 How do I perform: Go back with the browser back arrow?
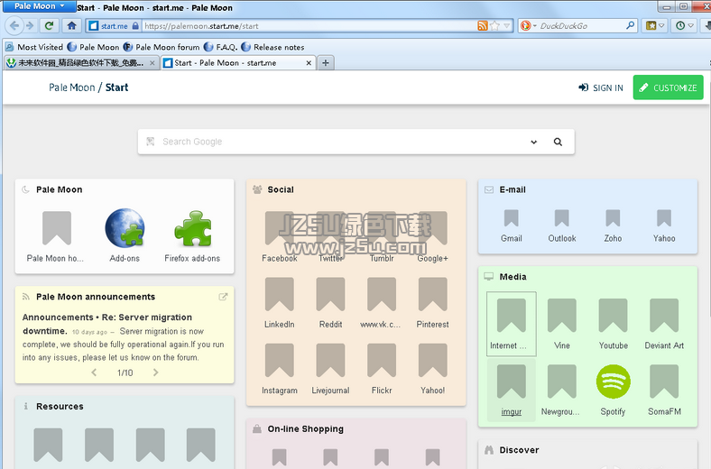point(14,26)
